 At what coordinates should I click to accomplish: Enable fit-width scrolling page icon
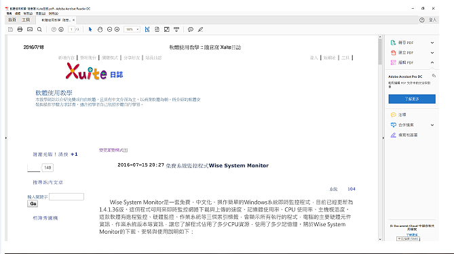click(147, 30)
